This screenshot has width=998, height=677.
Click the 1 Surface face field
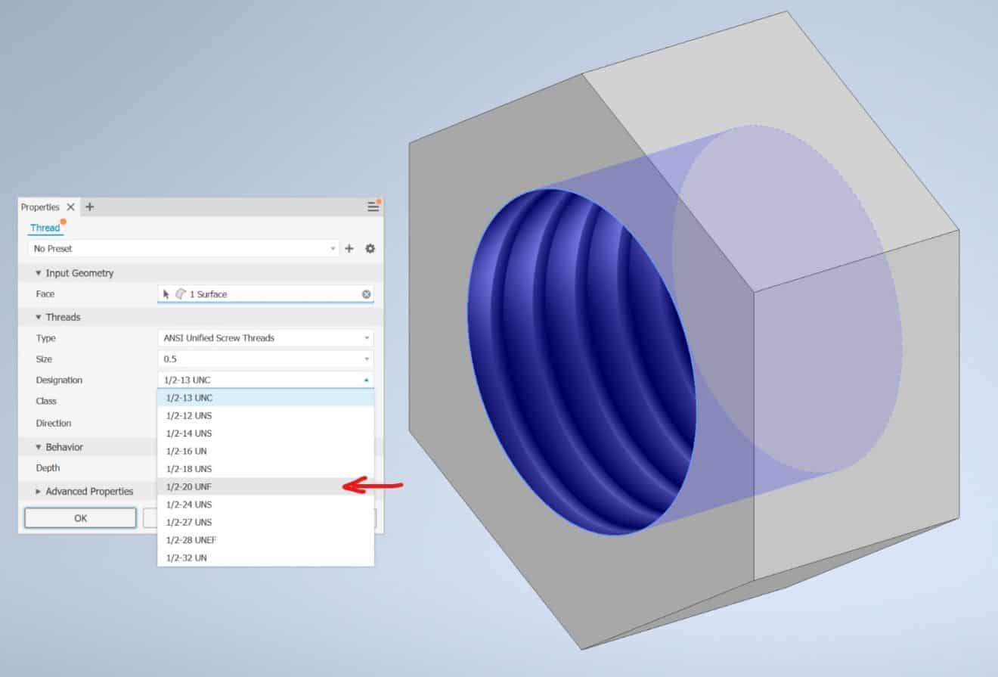pyautogui.click(x=265, y=294)
